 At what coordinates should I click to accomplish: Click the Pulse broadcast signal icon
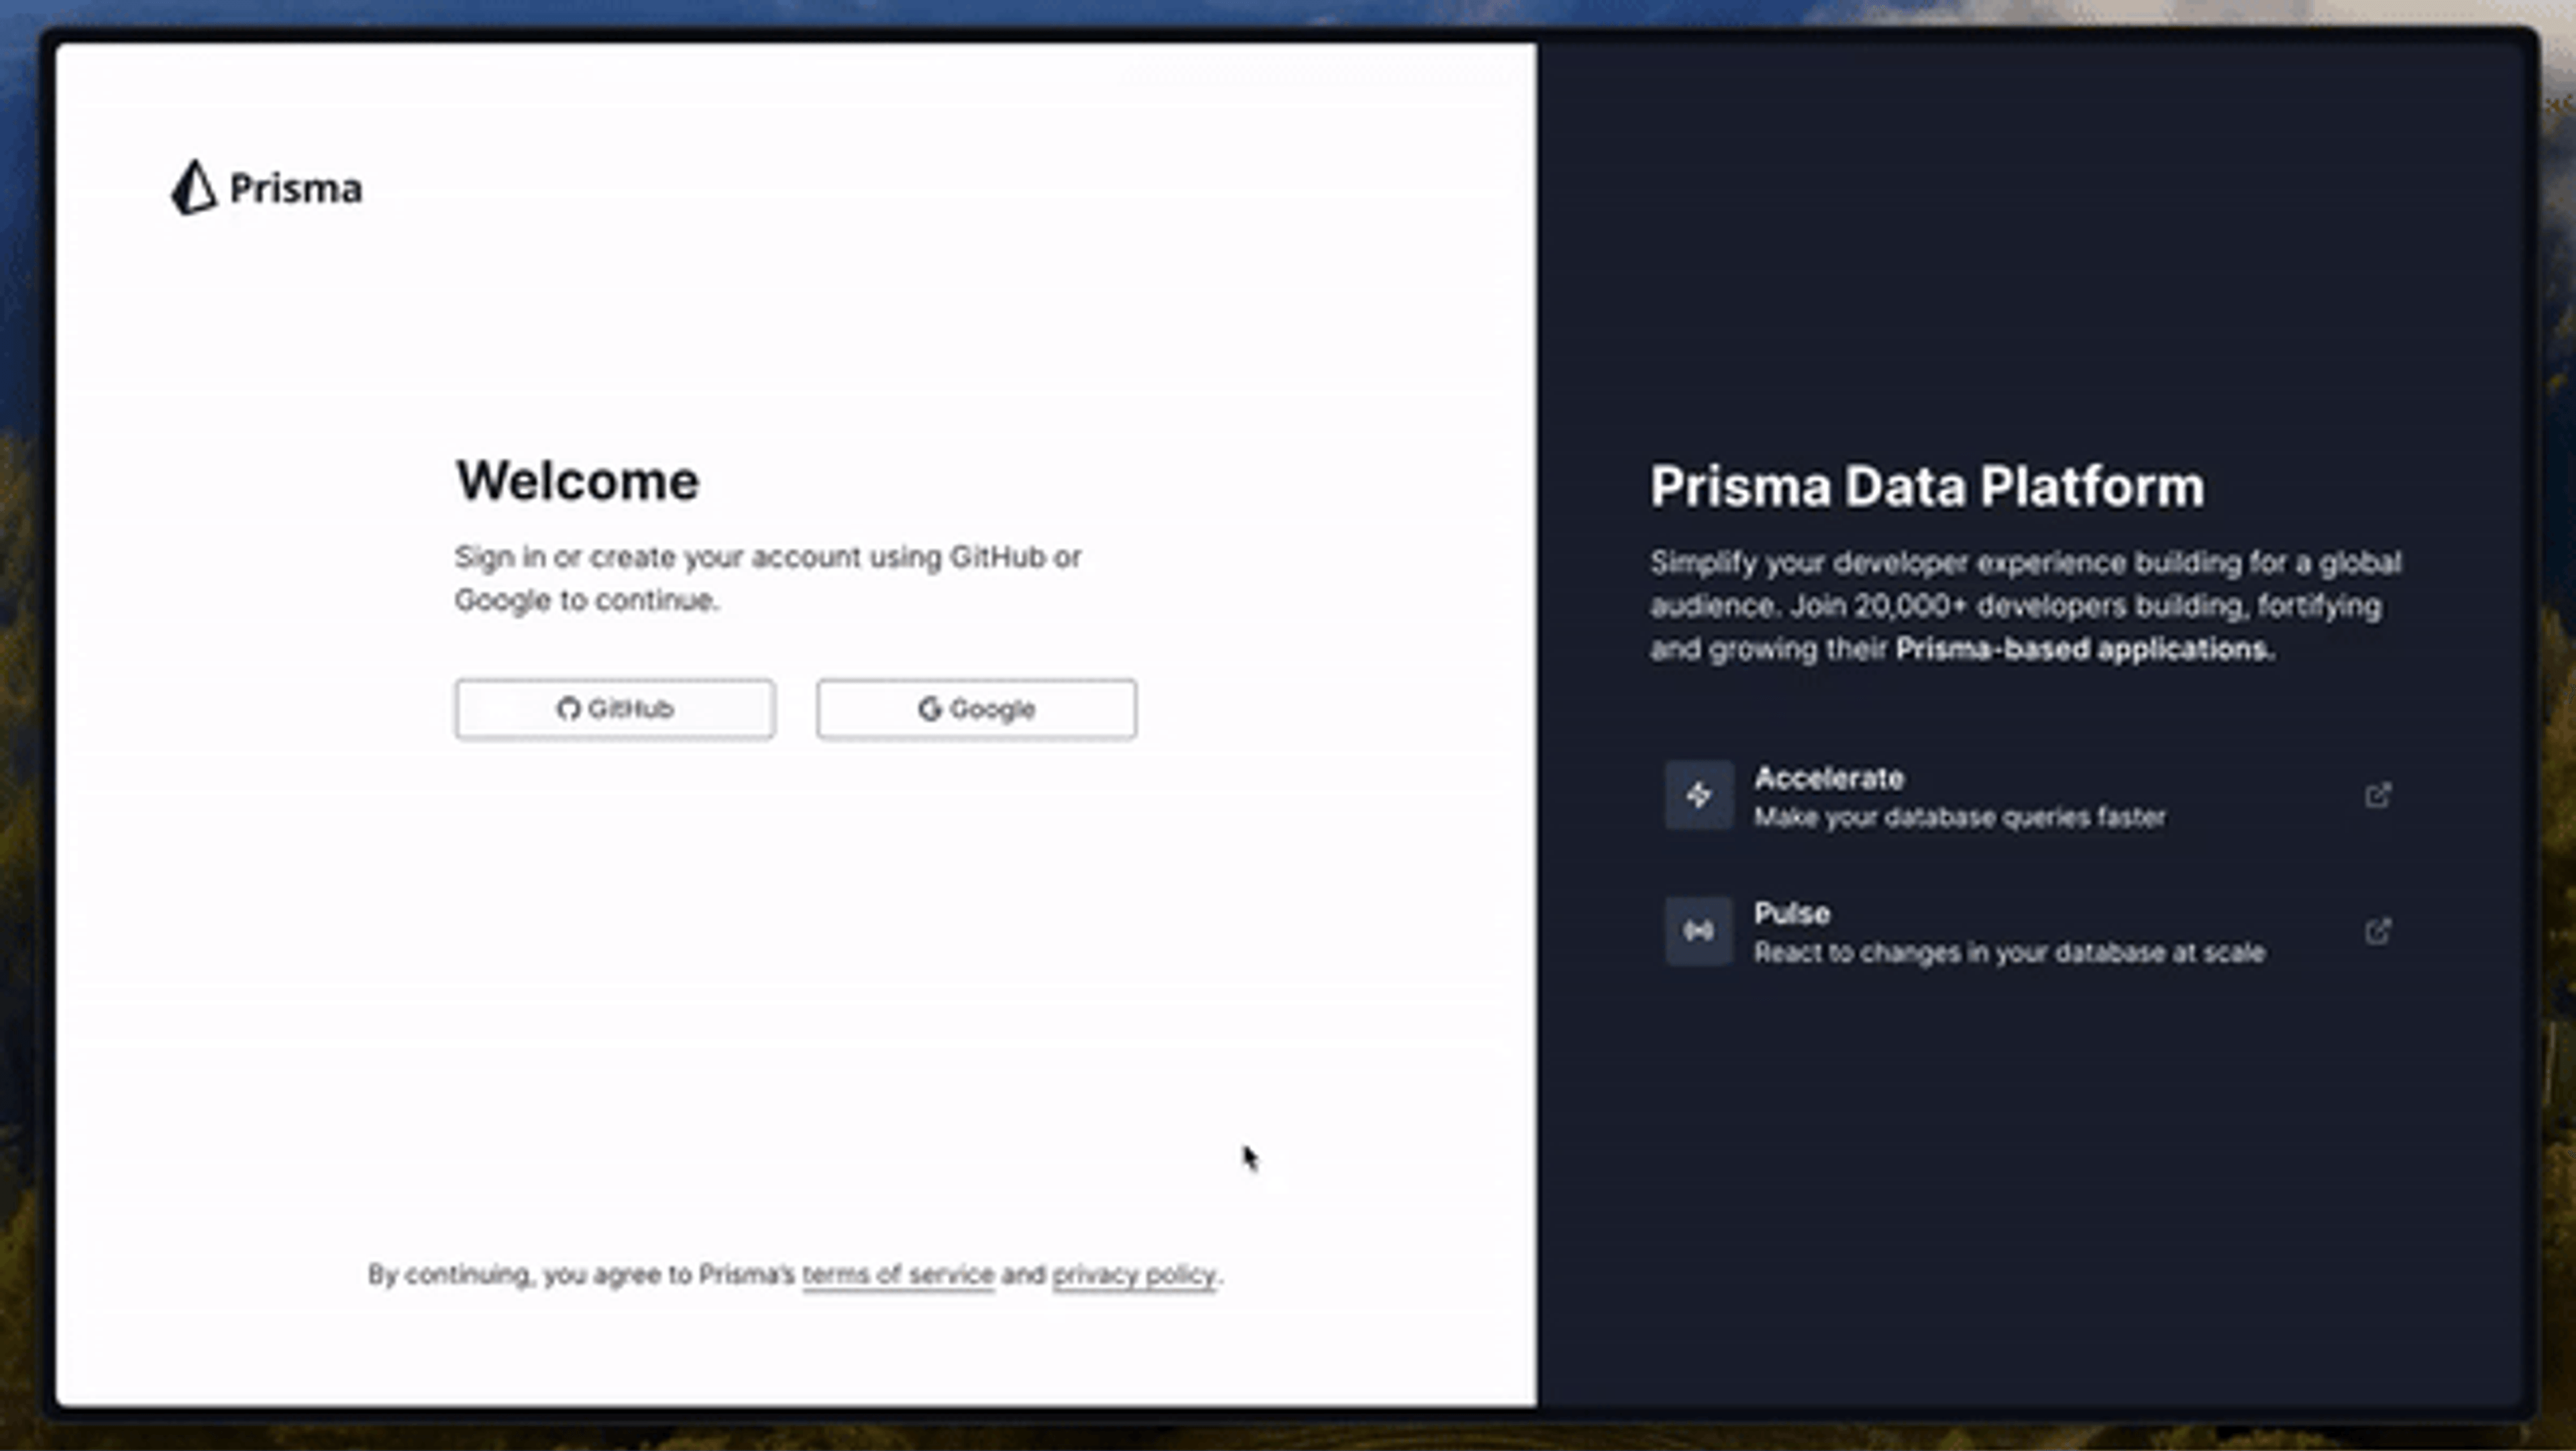tap(1698, 932)
